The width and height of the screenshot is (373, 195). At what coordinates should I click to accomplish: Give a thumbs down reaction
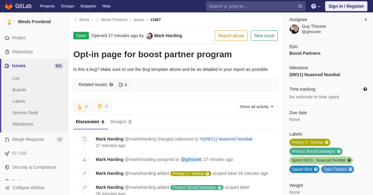[102, 106]
